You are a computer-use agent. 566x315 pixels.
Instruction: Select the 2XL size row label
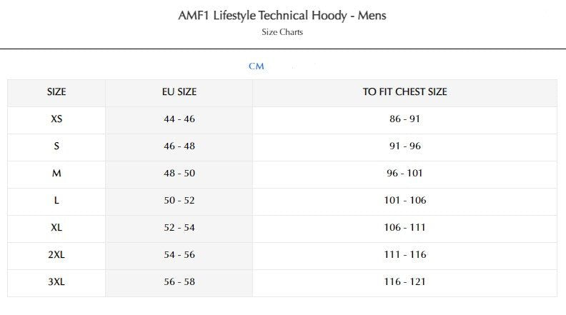[56, 254]
